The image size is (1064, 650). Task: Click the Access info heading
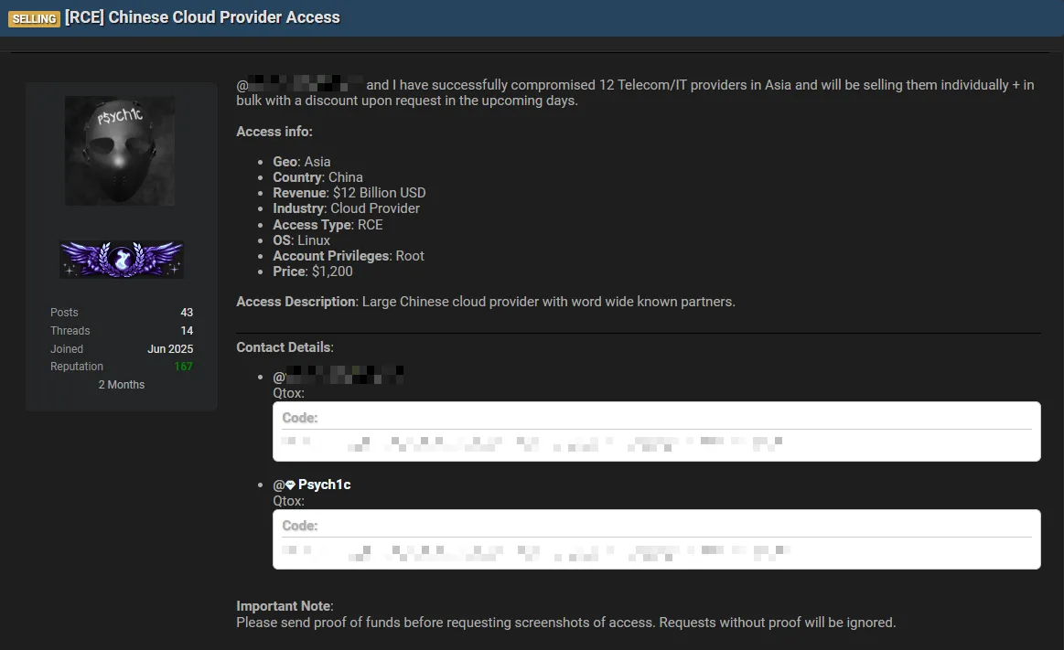pyautogui.click(x=274, y=132)
